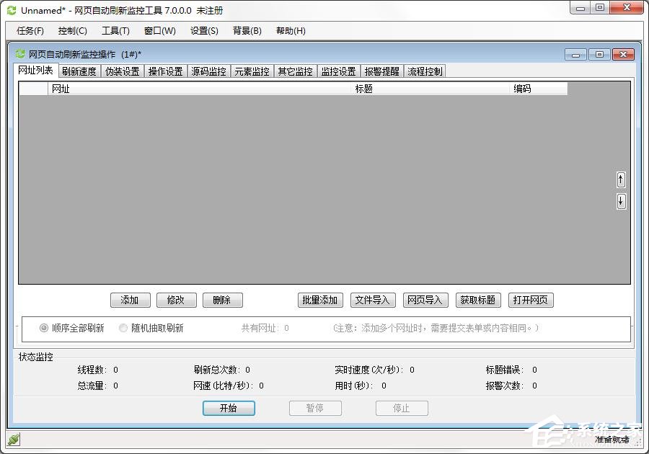The image size is (649, 454).
Task: Move a URL up using the up arrow
Action: click(621, 179)
